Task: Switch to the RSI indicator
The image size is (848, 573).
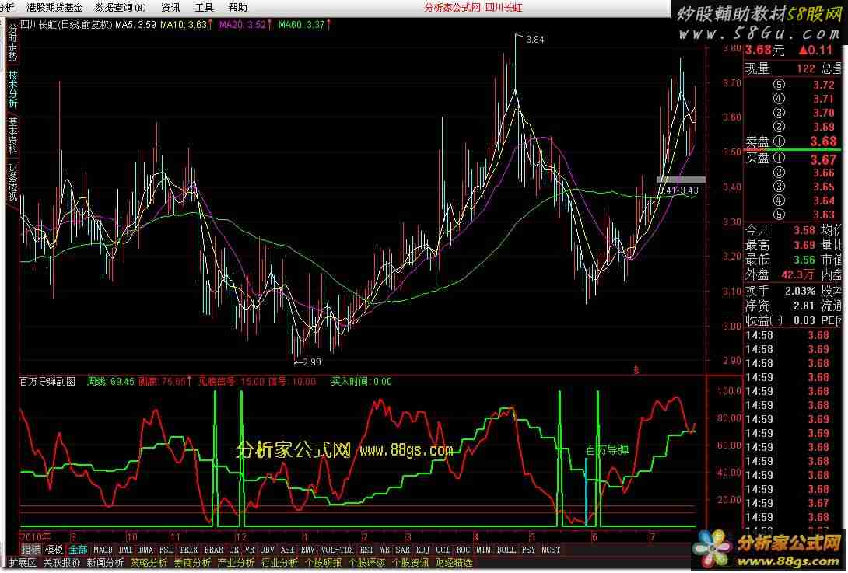Action: [366, 550]
